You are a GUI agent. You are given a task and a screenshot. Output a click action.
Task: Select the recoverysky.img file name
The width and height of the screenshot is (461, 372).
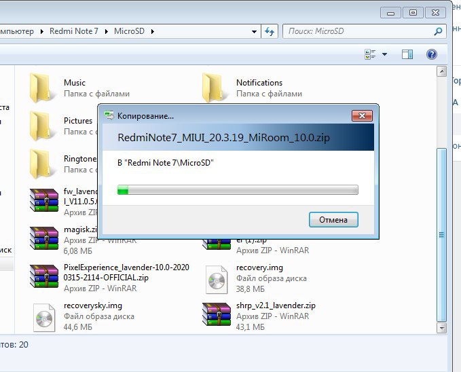click(x=93, y=305)
